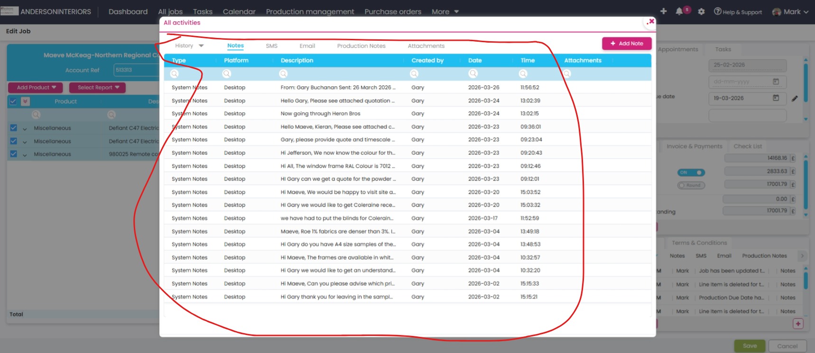Click search icon under Created by column

[414, 73]
